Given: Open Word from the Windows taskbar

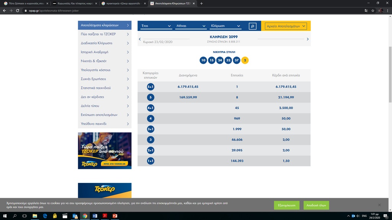Looking at the screenshot, I should tap(95, 216).
